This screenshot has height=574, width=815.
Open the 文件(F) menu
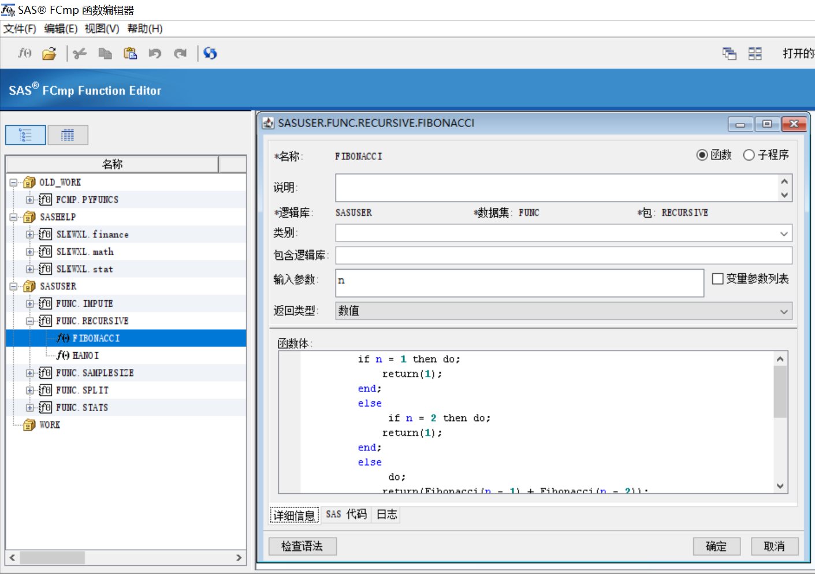pos(20,29)
